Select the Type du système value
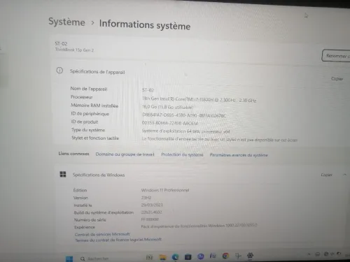350x262 pixels. (186, 131)
